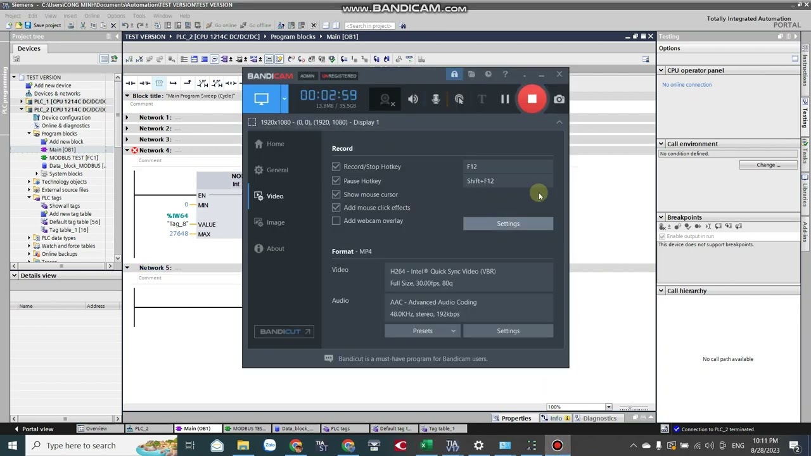Click the Bandicam text overlay T icon
This screenshot has height=456, width=811.
point(482,99)
